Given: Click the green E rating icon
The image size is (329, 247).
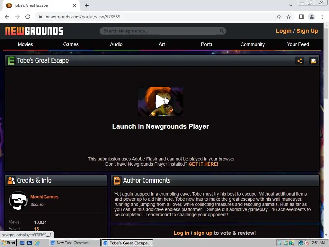Looking at the screenshot, I should [11, 61].
